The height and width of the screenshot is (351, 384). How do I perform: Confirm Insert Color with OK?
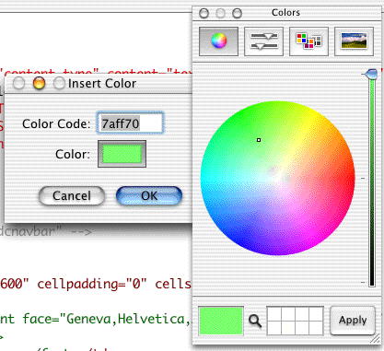[x=149, y=195]
